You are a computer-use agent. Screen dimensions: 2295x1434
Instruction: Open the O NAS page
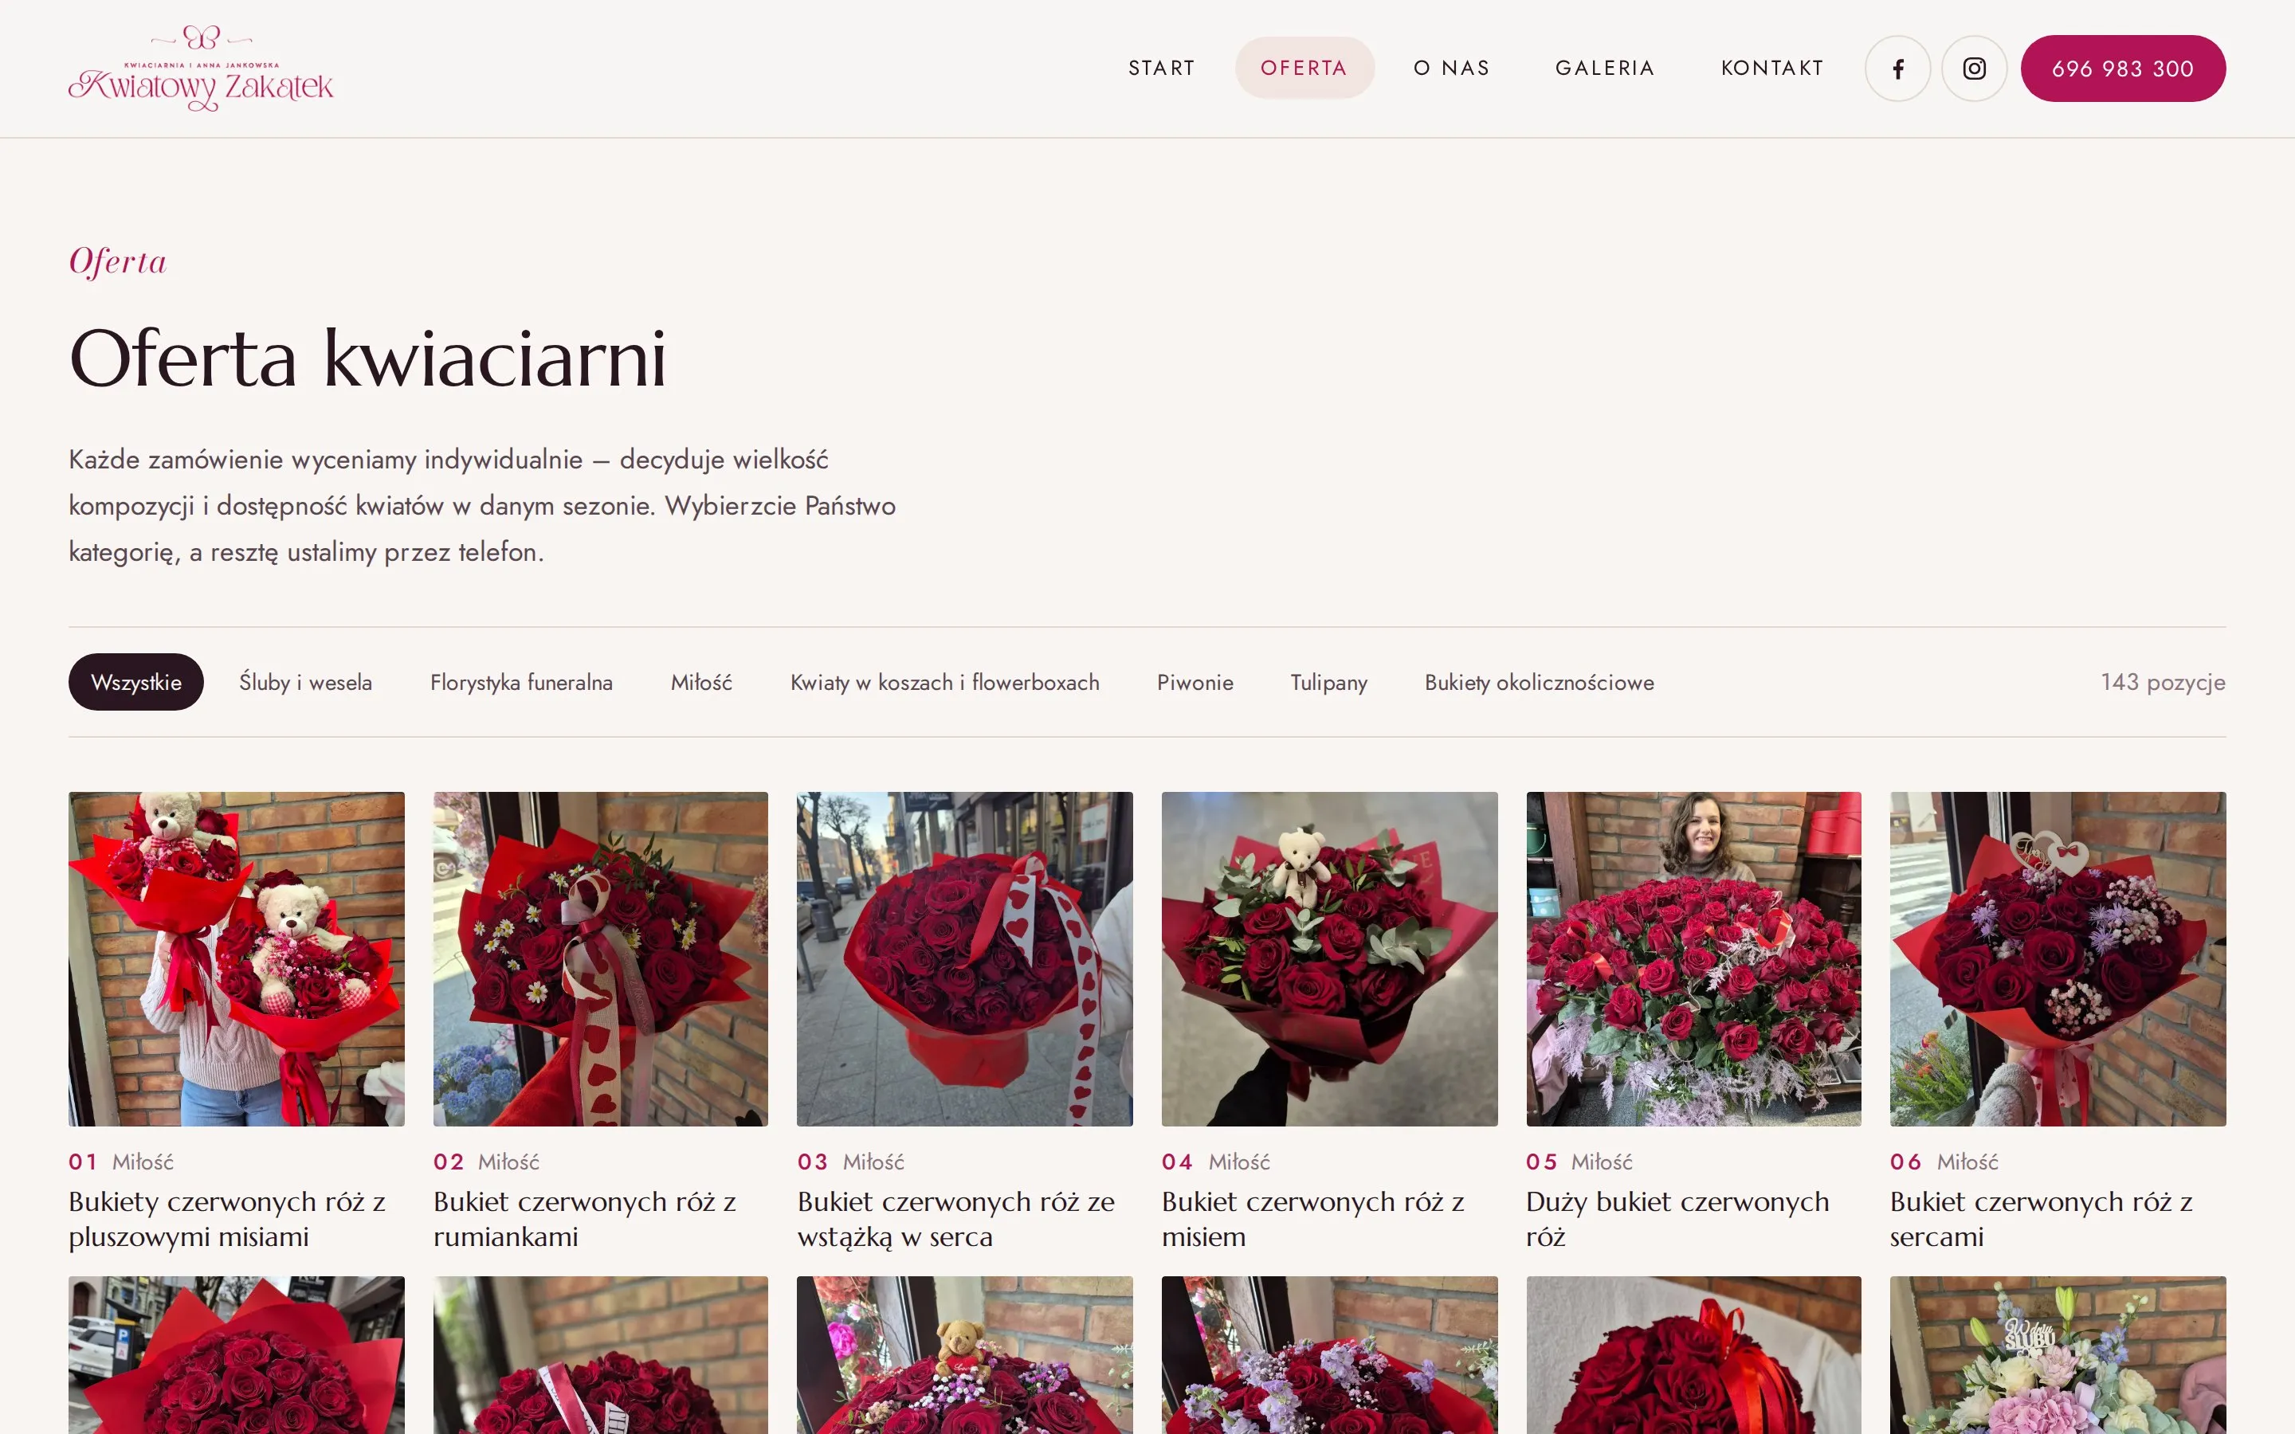tap(1452, 69)
